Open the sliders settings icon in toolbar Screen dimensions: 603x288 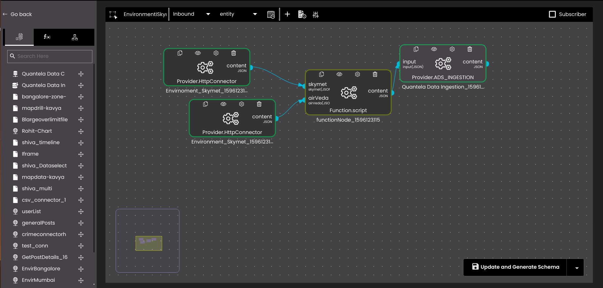click(x=316, y=15)
